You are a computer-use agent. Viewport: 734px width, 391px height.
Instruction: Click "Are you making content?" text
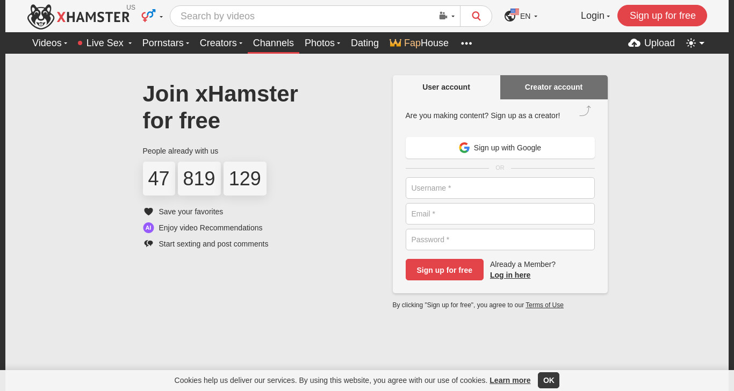(447, 115)
